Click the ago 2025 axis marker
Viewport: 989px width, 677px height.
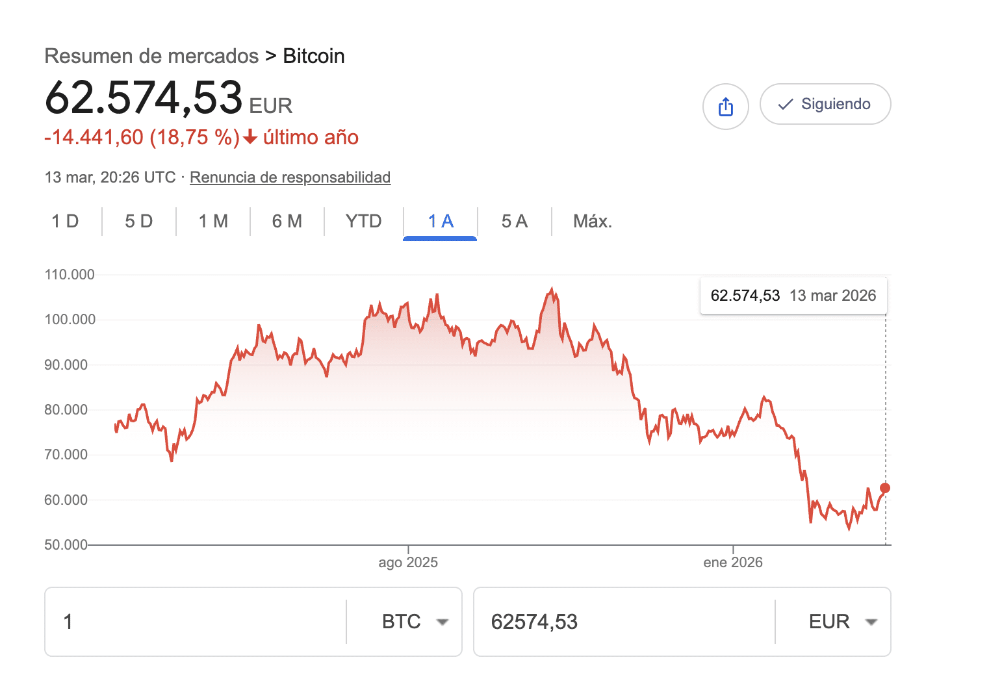point(408,562)
